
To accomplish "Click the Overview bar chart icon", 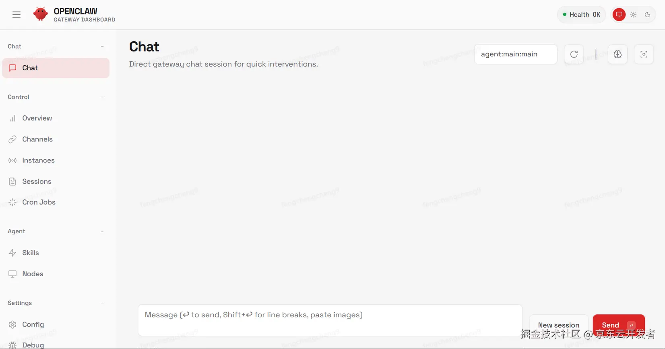I will click(x=12, y=118).
